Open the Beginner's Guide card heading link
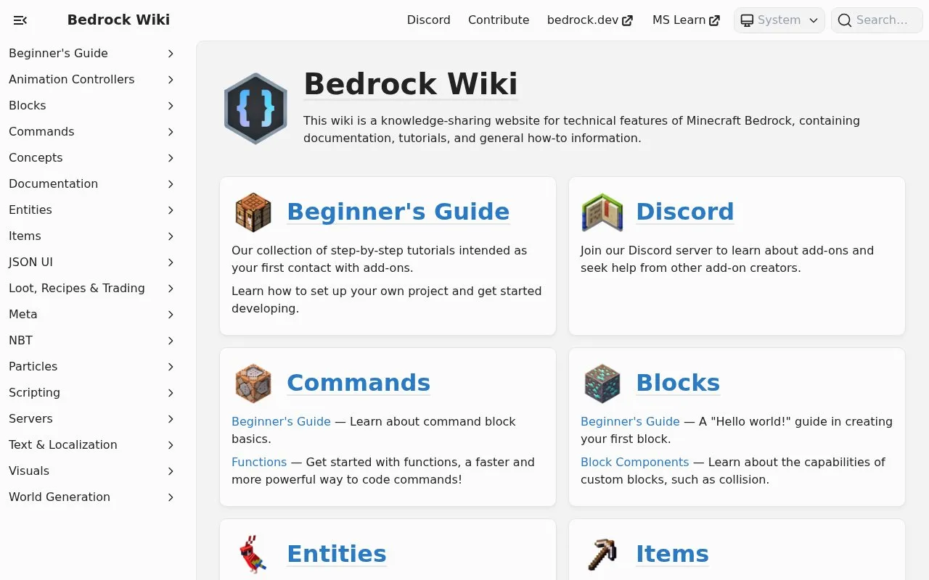The image size is (929, 580). tap(398, 212)
